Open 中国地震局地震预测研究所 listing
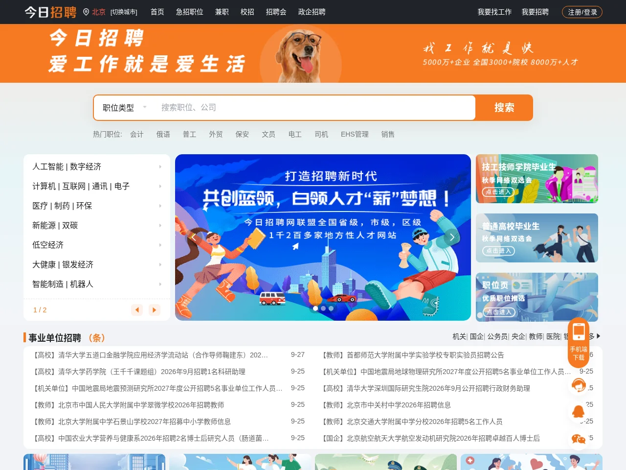 (x=157, y=388)
